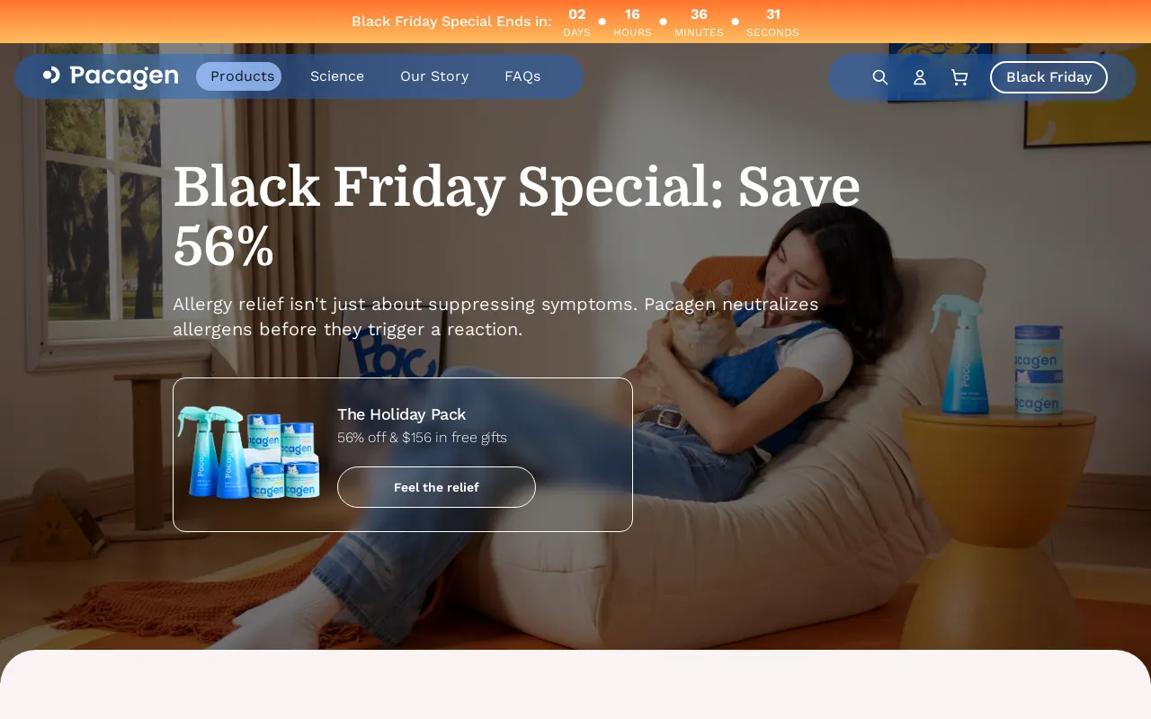
Task: Open the search magnifier icon
Action: [880, 77]
